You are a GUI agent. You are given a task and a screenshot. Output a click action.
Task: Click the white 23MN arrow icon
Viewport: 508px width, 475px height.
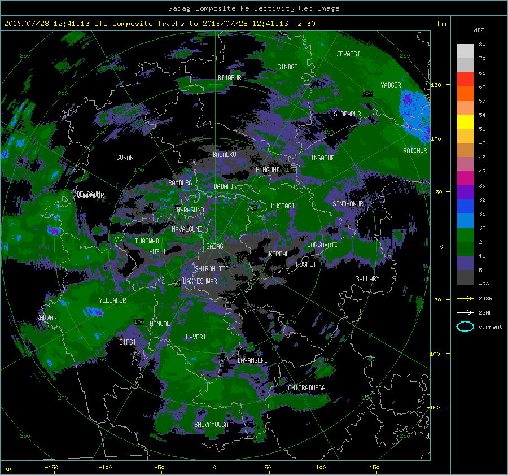coord(465,312)
